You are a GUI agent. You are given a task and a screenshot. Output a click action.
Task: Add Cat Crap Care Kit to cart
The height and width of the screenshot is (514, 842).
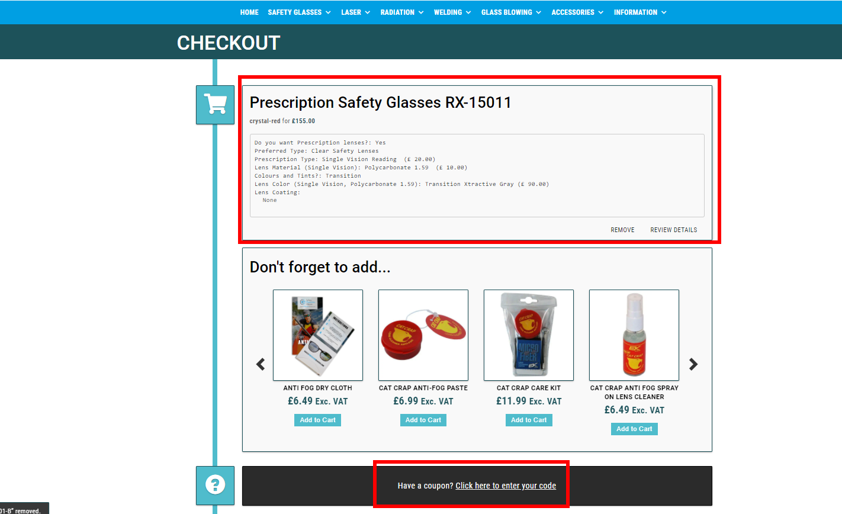tap(529, 420)
